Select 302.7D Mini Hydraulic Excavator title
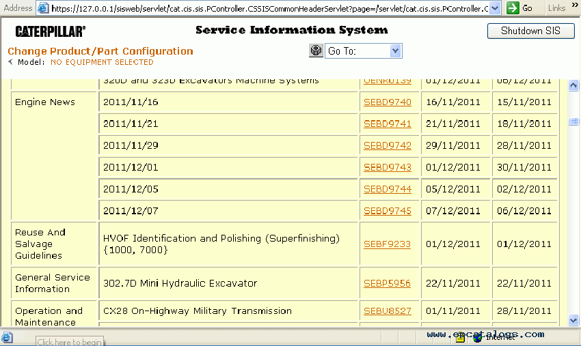The image size is (581, 346). tap(228, 283)
